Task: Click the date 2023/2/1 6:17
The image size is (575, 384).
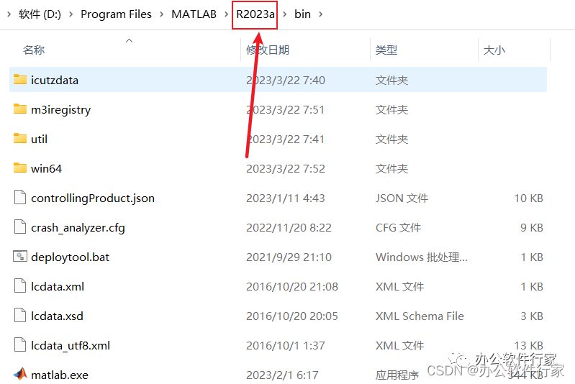Action: pos(282,375)
